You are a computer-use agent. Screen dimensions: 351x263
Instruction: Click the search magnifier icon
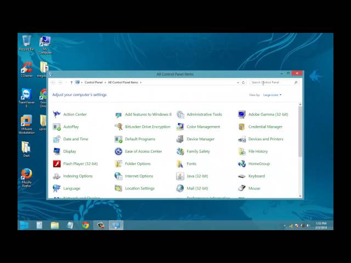pos(296,83)
